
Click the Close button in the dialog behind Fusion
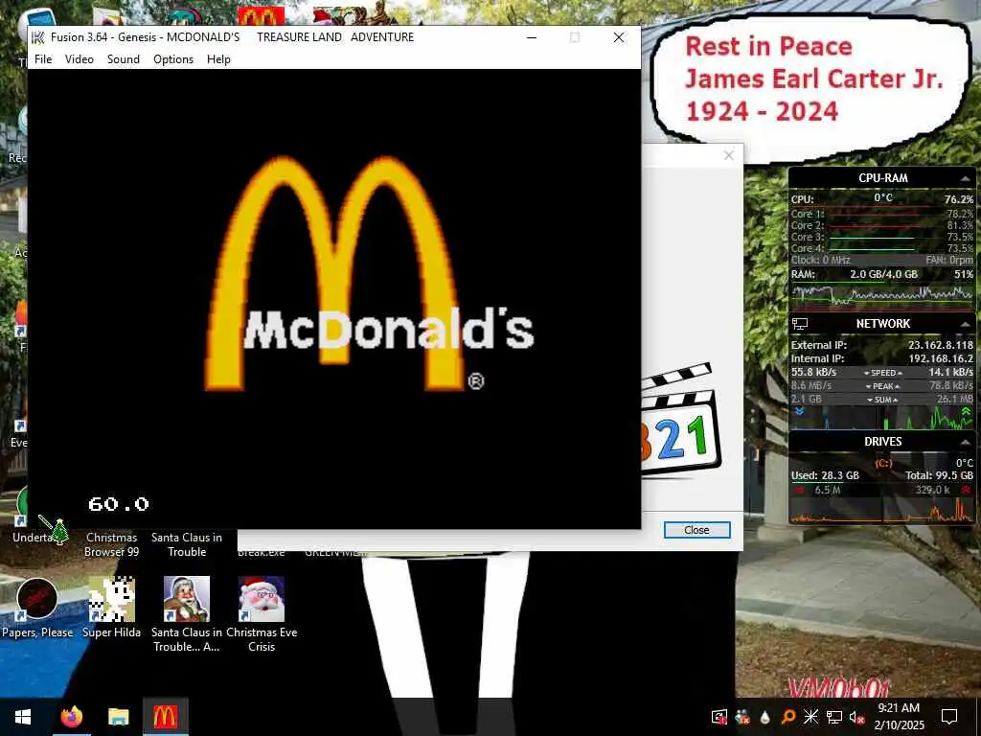(x=697, y=530)
